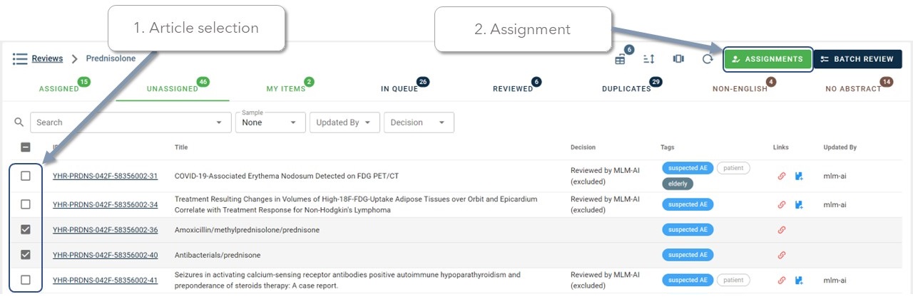Open the red link icon for Antibacterials/prednisone

pyautogui.click(x=782, y=255)
